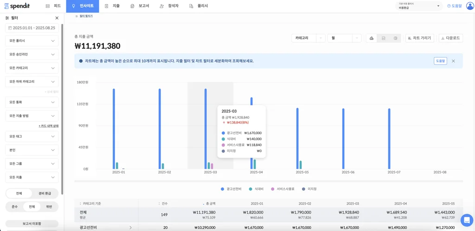475x231 pixels.
Task: Go to the 지출 tab
Action: (x=112, y=6)
